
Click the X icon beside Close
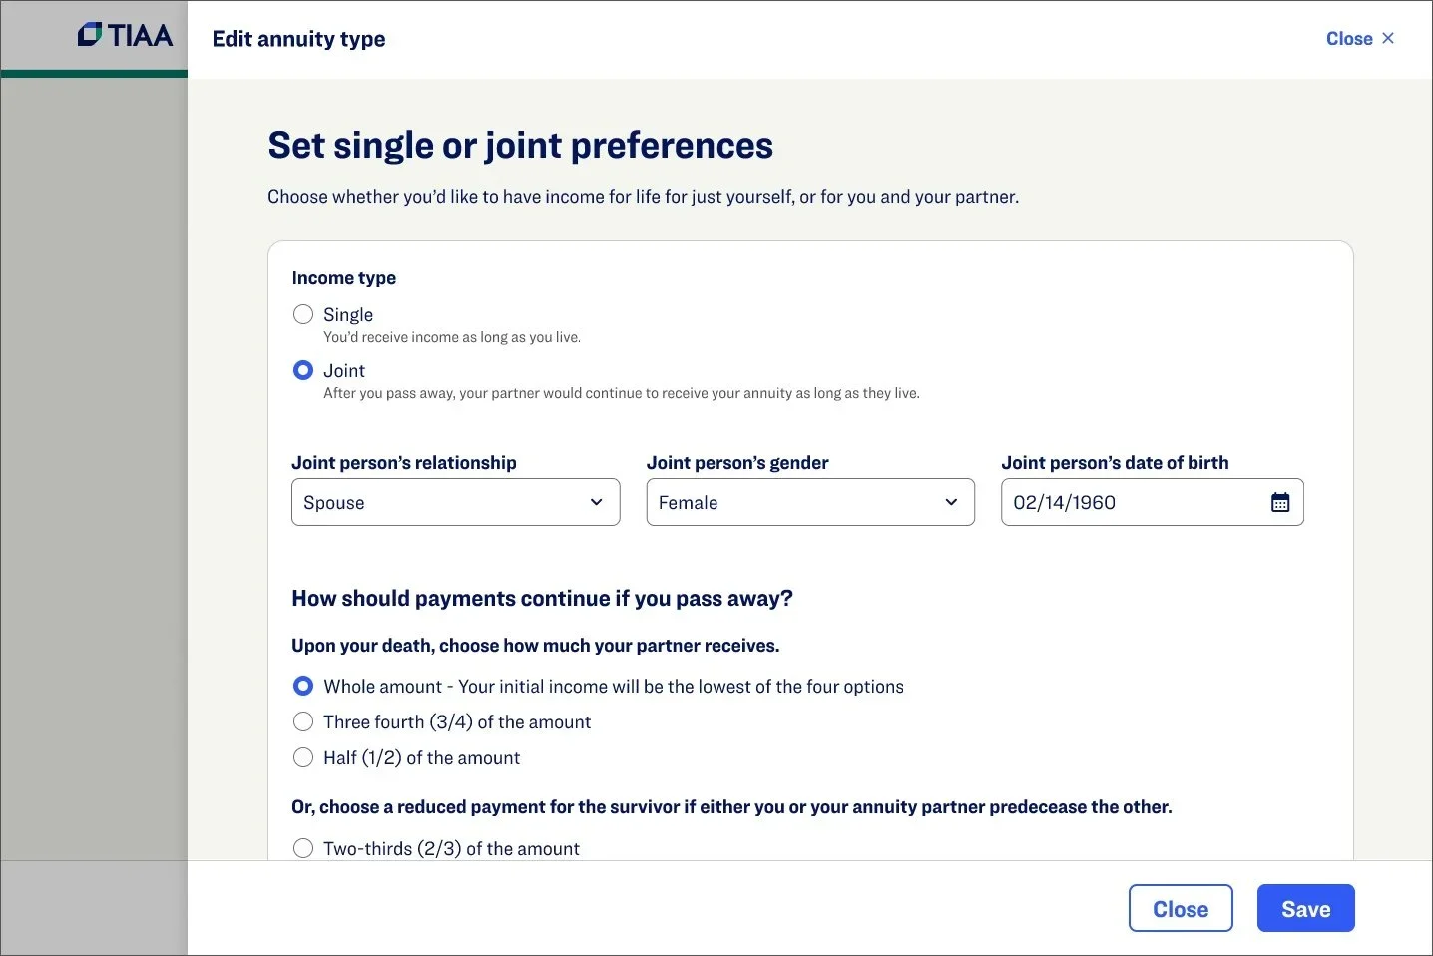[x=1388, y=38]
